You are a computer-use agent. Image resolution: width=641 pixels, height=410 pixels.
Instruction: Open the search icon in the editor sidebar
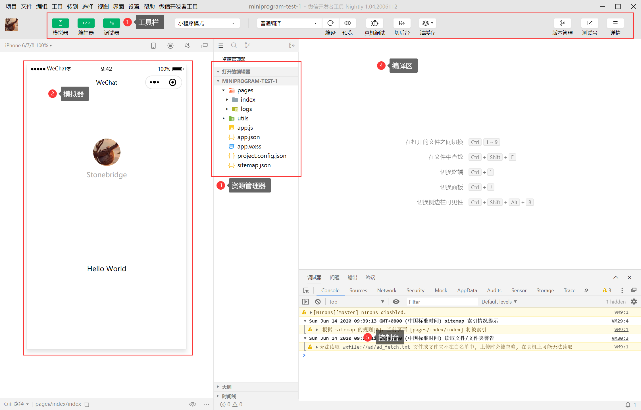coord(234,45)
